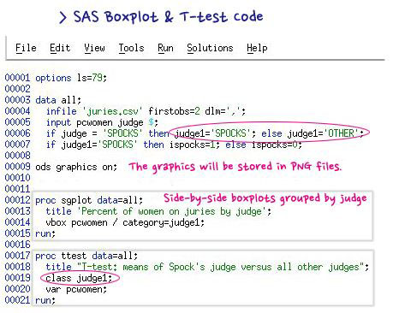Click the 'options ls=79;' code line
The height and width of the screenshot is (313, 393).
(71, 78)
